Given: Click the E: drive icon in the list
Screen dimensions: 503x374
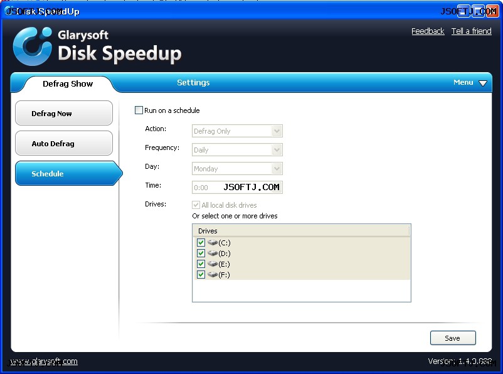Looking at the screenshot, I should (x=213, y=264).
